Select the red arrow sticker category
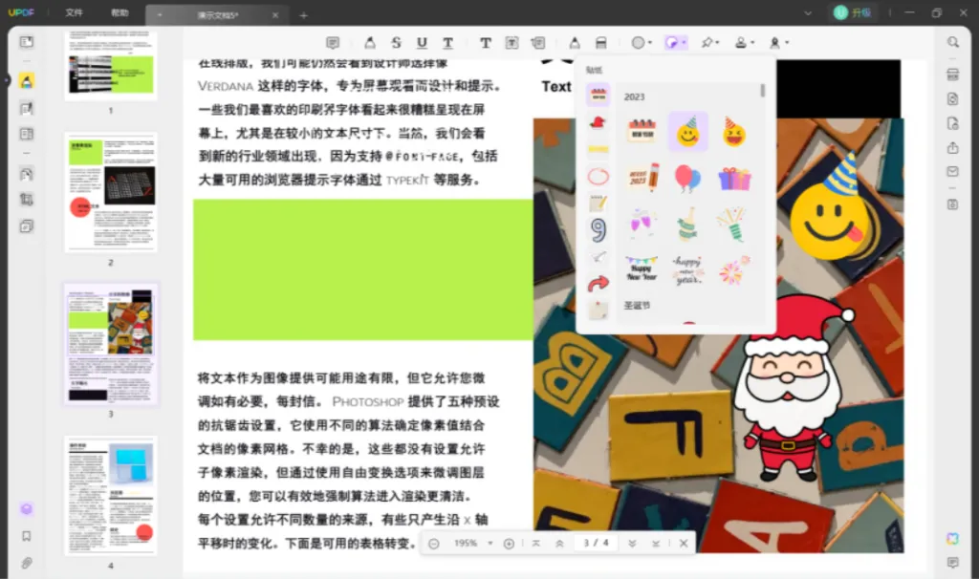 (x=598, y=284)
